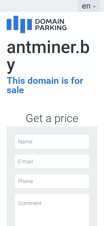This screenshot has width=104, height=226.
Task: Click the antminer.by domain heading
Action: pyautogui.click(x=48, y=56)
